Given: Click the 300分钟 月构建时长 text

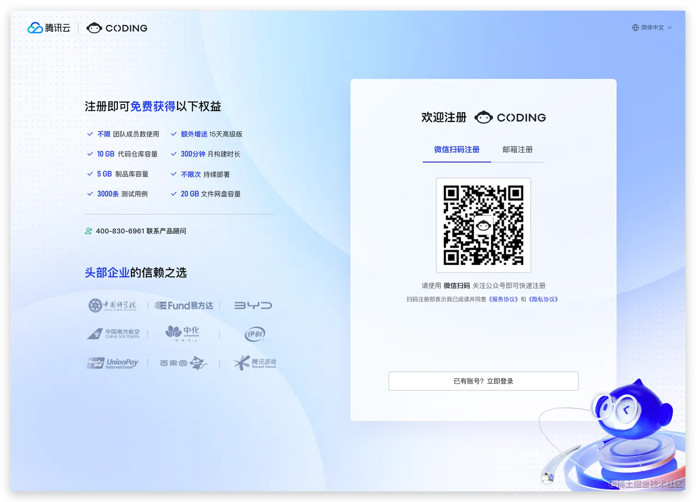Looking at the screenshot, I should (x=210, y=154).
